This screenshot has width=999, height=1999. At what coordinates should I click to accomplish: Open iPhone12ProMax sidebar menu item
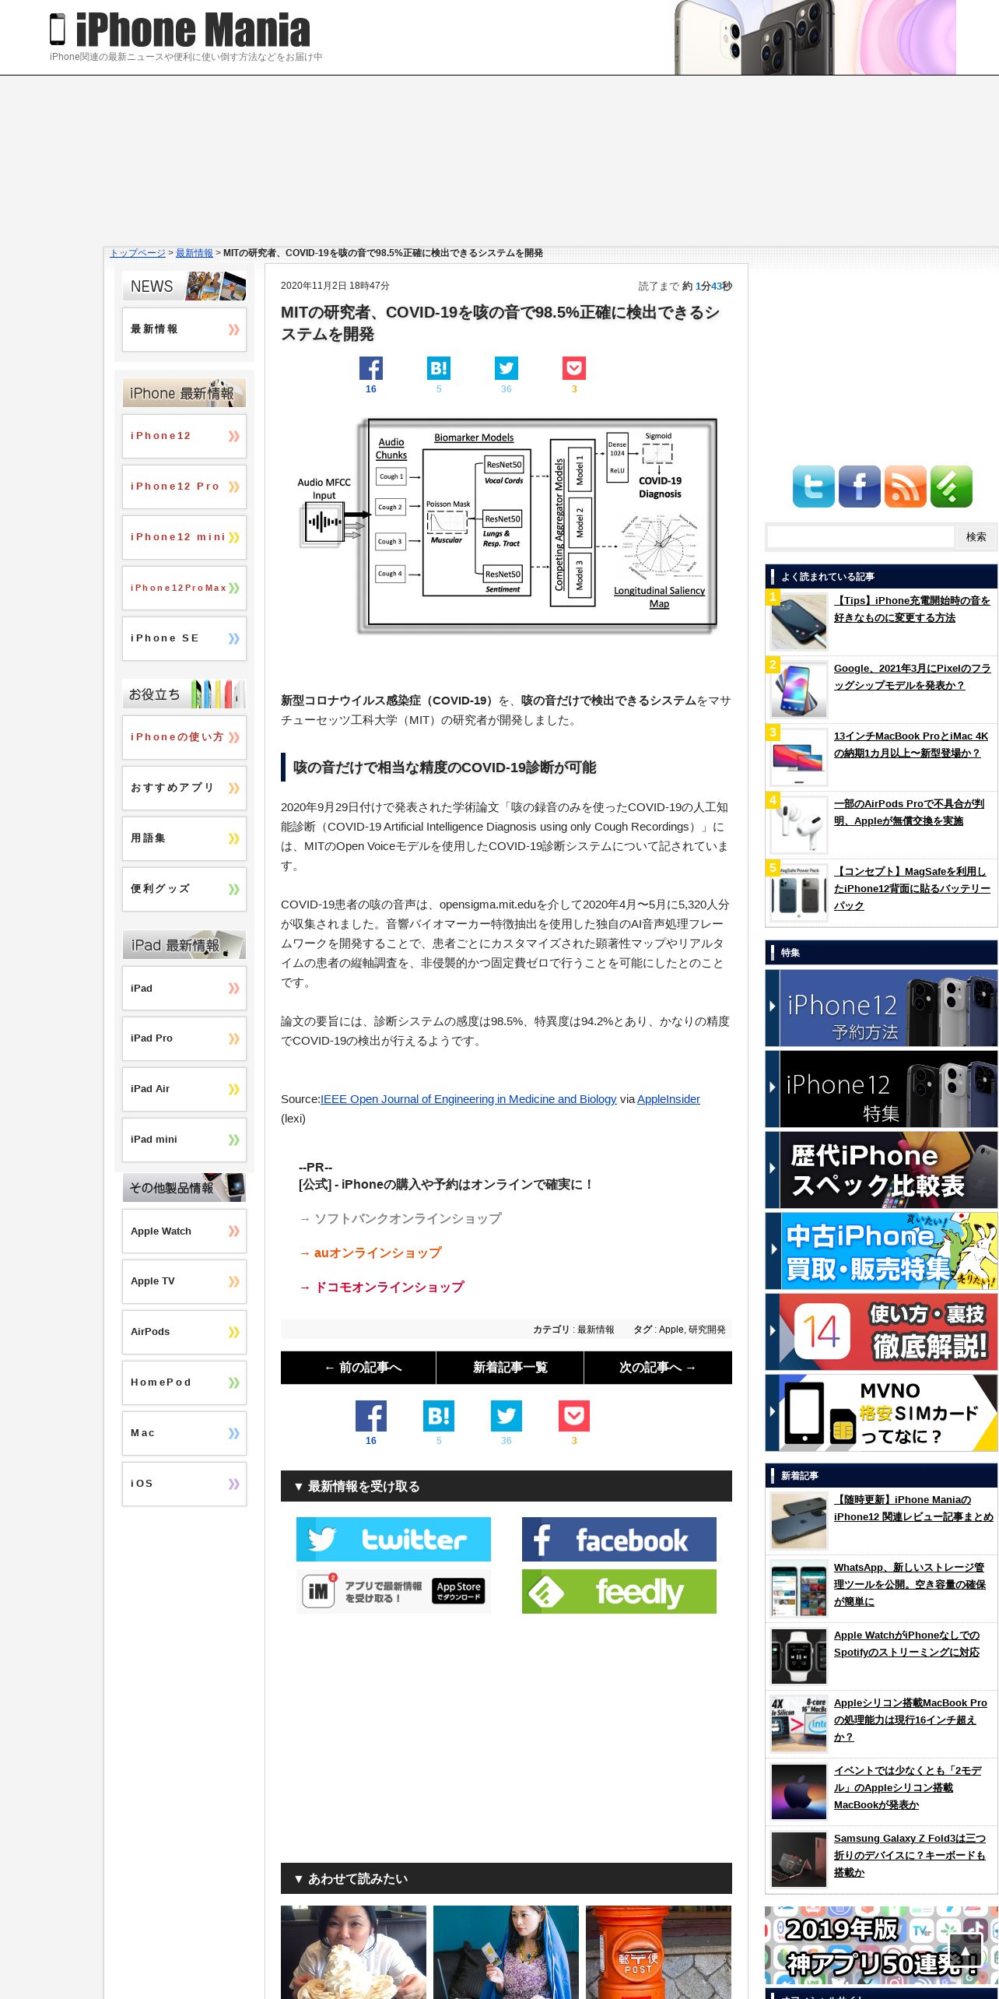[x=184, y=588]
